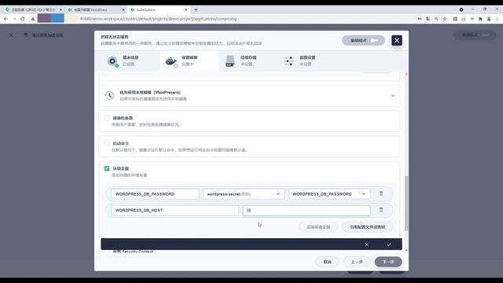Click the translate page icon
Image resolution: width=503 pixels, height=283 pixels.
coord(428,19)
